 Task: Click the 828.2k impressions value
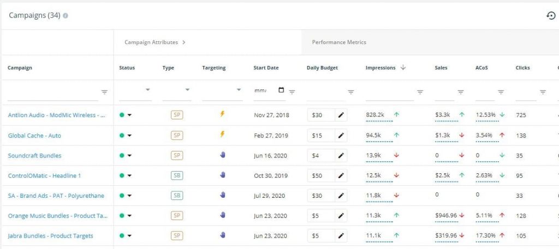(375, 115)
